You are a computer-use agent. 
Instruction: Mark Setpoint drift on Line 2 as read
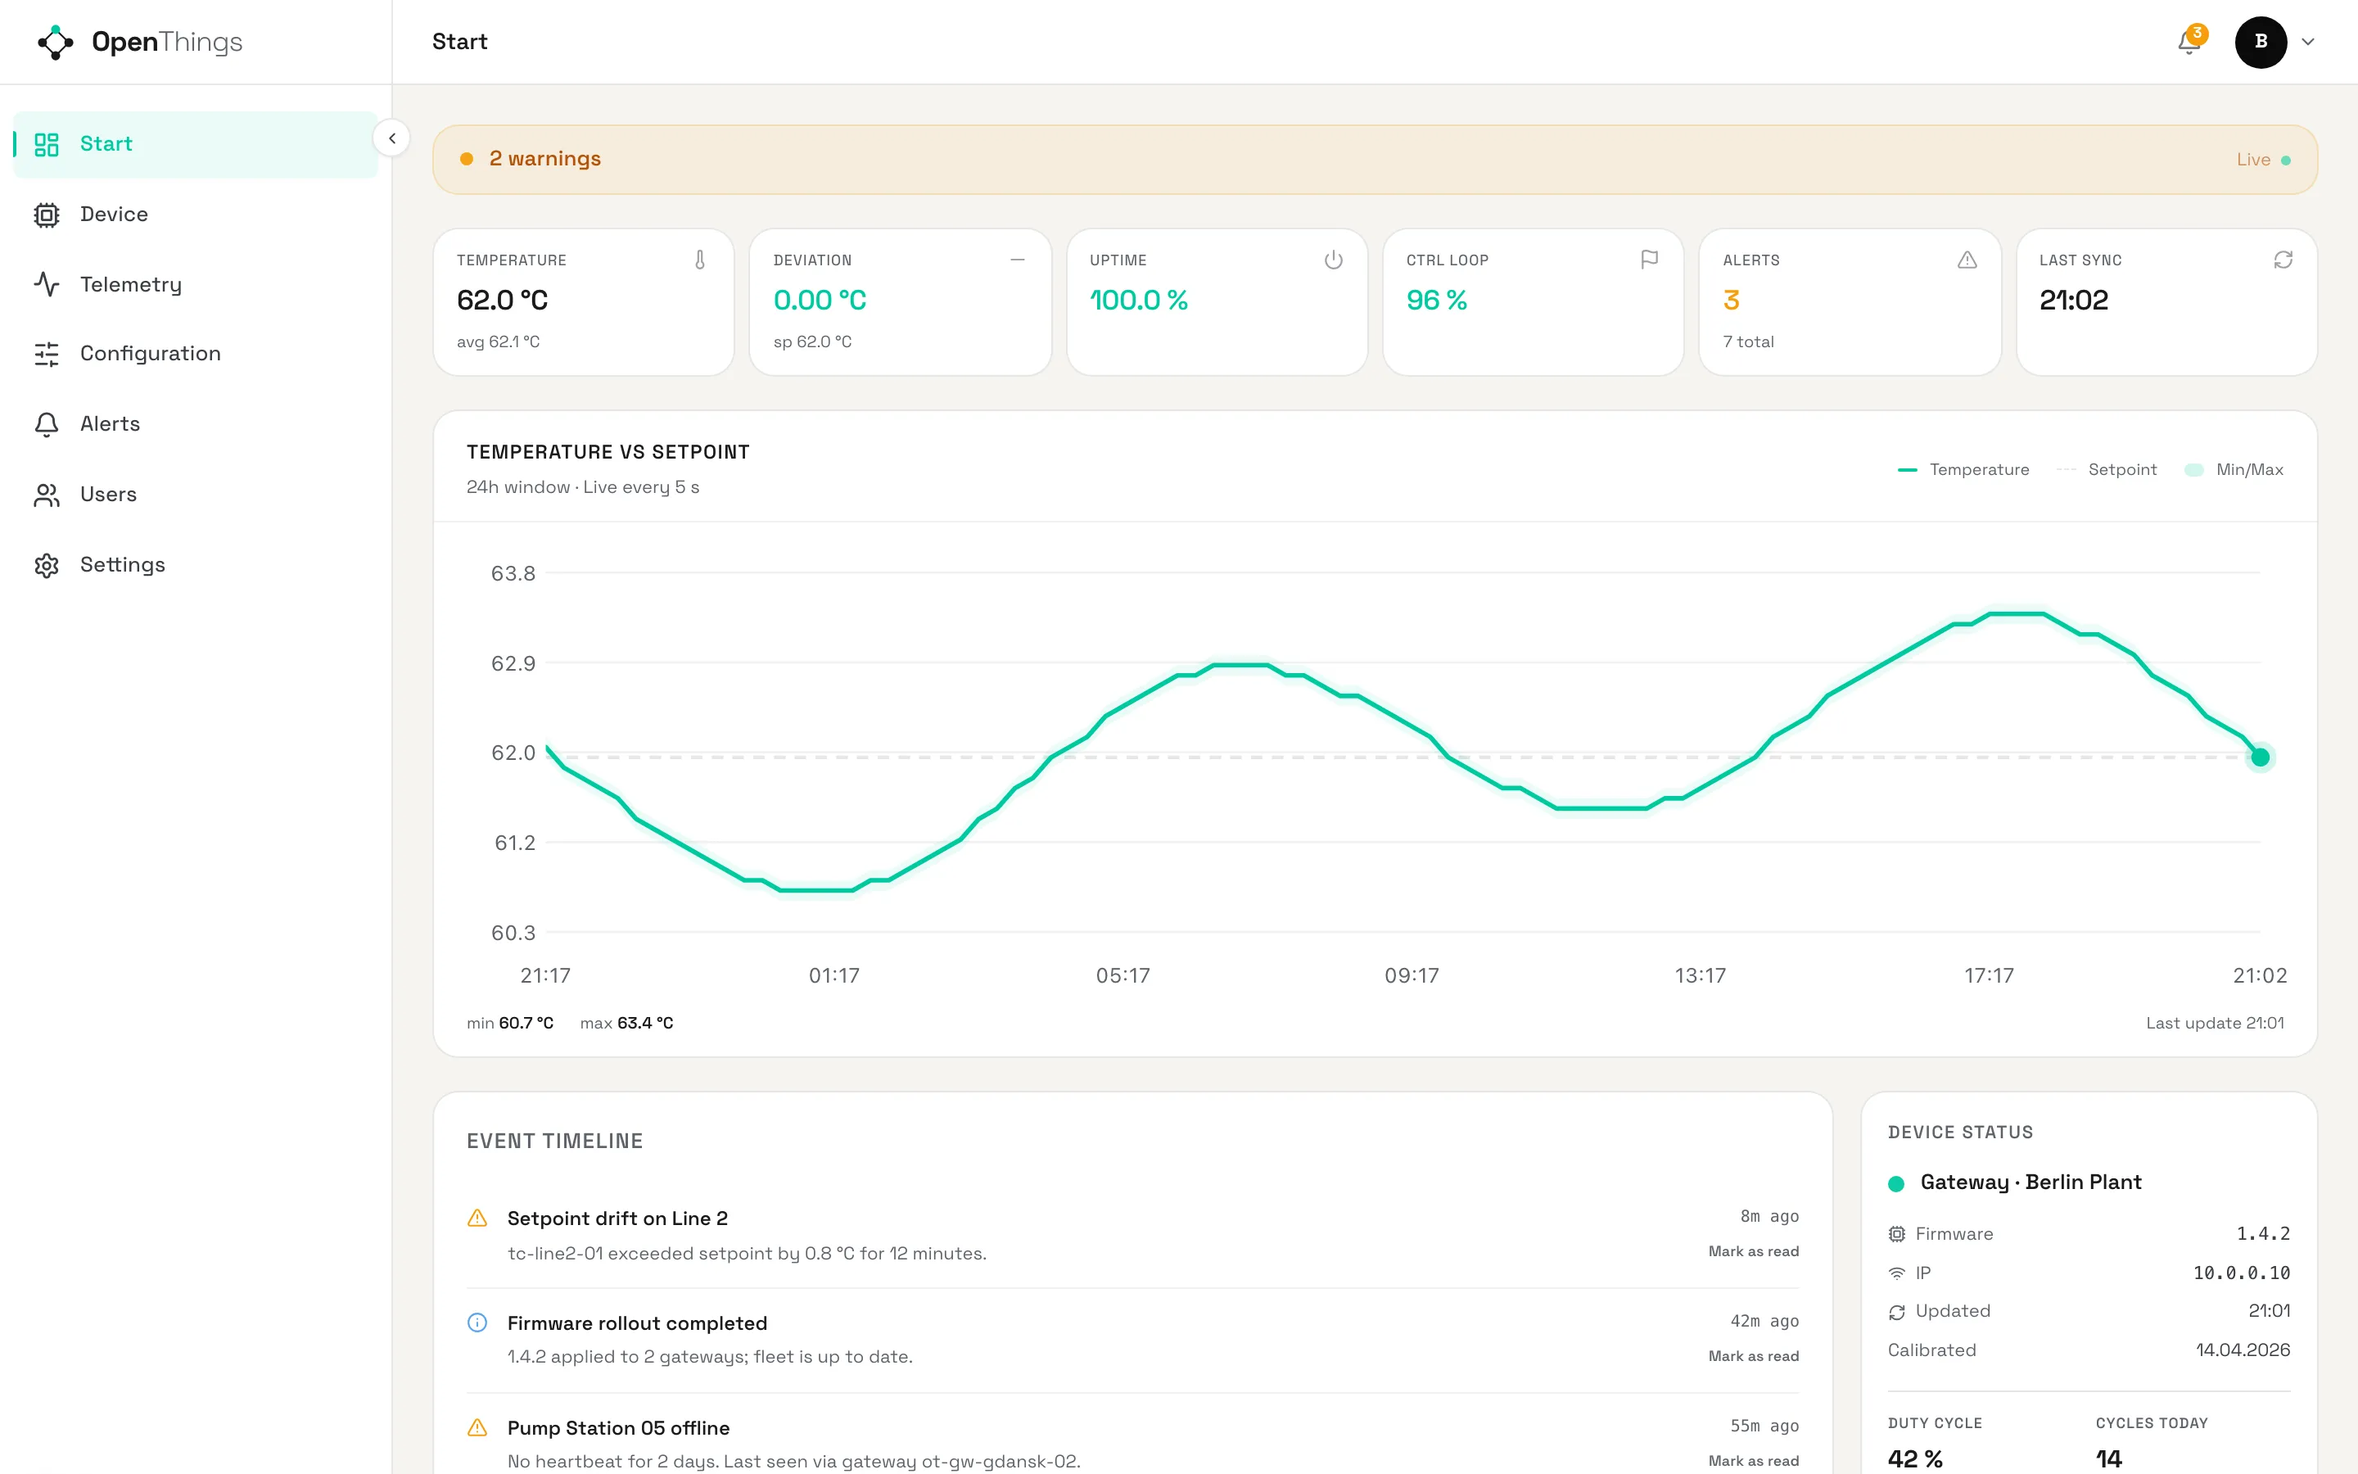[x=1753, y=1252]
